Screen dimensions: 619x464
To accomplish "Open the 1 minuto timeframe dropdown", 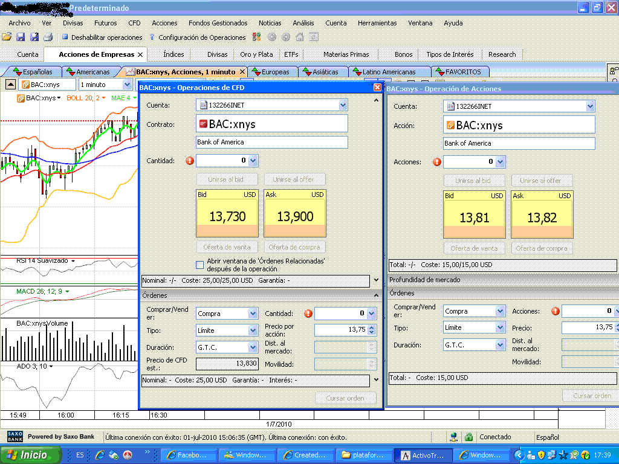I will [127, 85].
